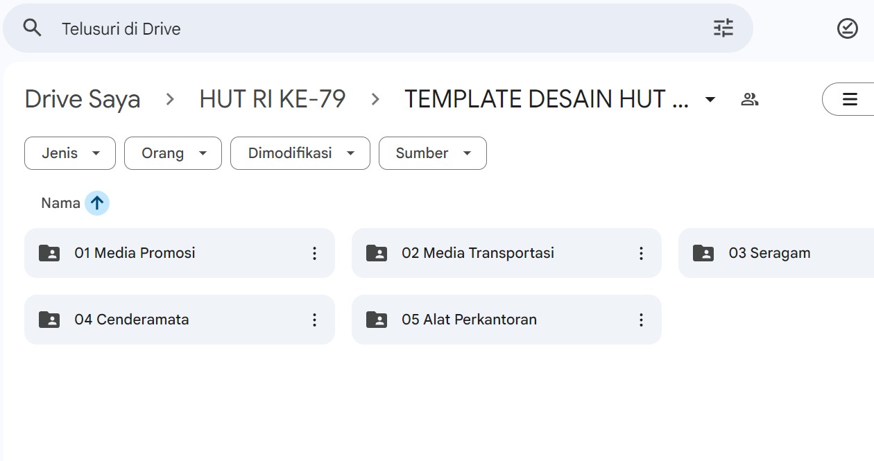The height and width of the screenshot is (461, 874).
Task: Open the TEMPLATE DESAIN HUT folder dropdown menu
Action: pyautogui.click(x=710, y=99)
